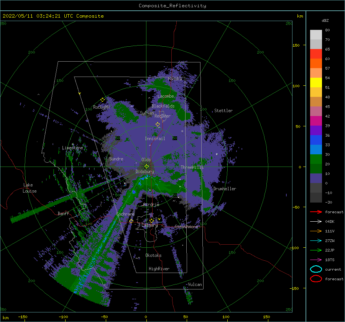345x322 pixels.
Task: Click the Okotoks label
Action: point(153,255)
